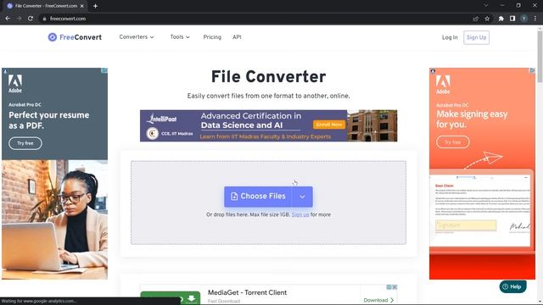Click 'Make signing easy for you.' text
Screen dimensions: 543x305
pyautogui.click(x=472, y=119)
